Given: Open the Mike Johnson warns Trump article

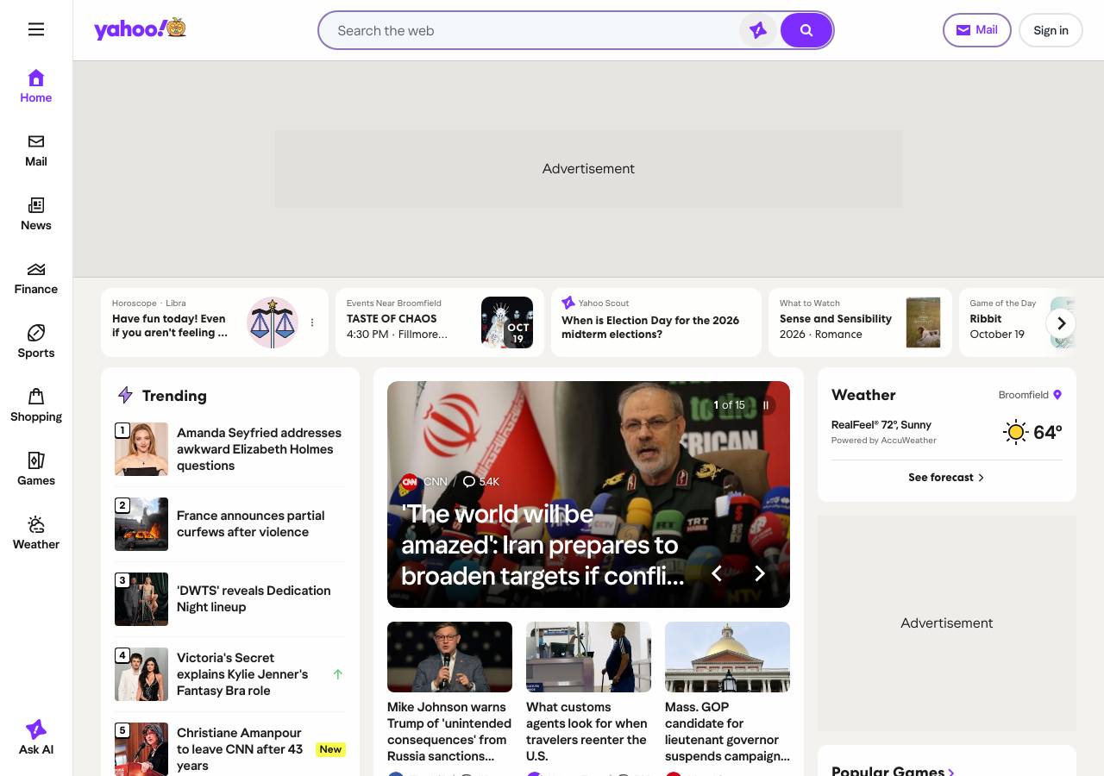Looking at the screenshot, I should (x=449, y=731).
